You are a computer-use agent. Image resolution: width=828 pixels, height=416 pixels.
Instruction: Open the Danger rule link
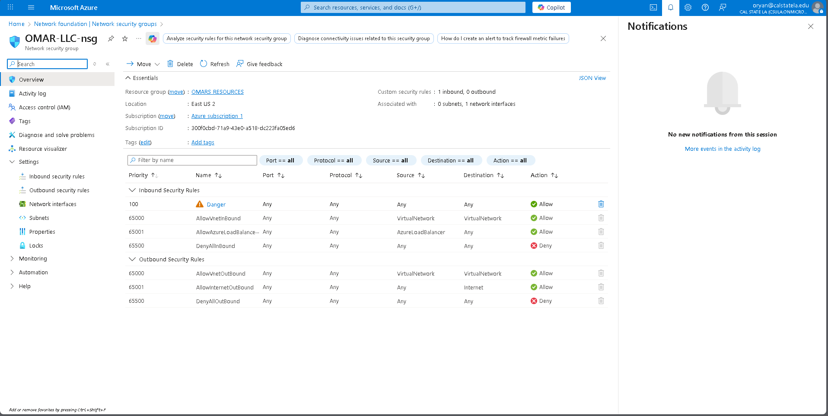[216, 204]
